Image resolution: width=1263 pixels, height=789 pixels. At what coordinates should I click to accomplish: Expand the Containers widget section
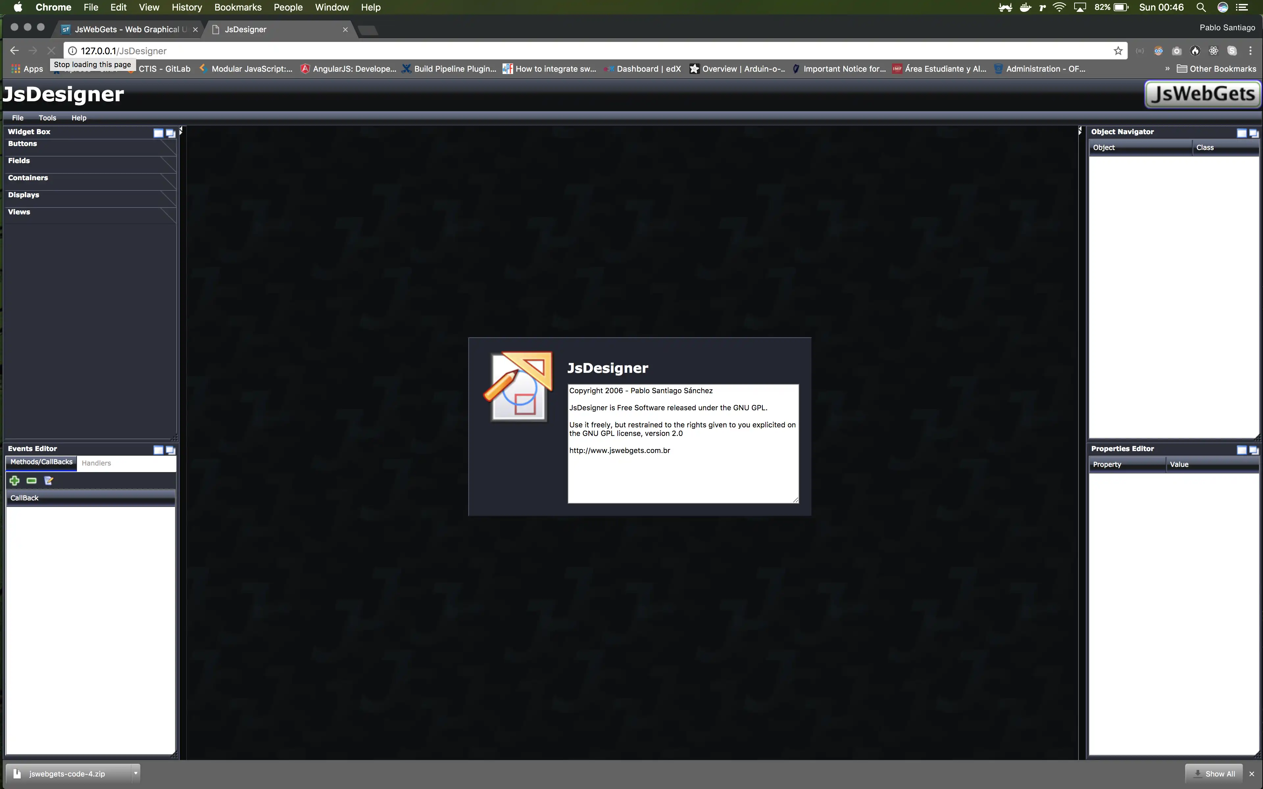click(90, 181)
